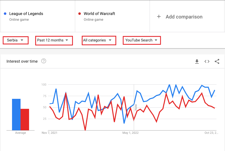The image size is (225, 151).
Task: Edit the World of Warcraft search term
Action: (x=99, y=13)
